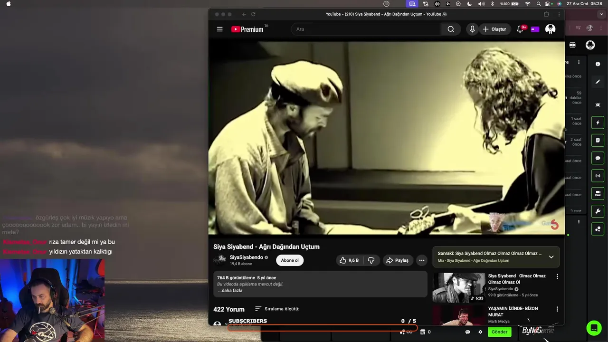Open three-dot menu at right panel header
This screenshot has width=608, height=342.
579,62
